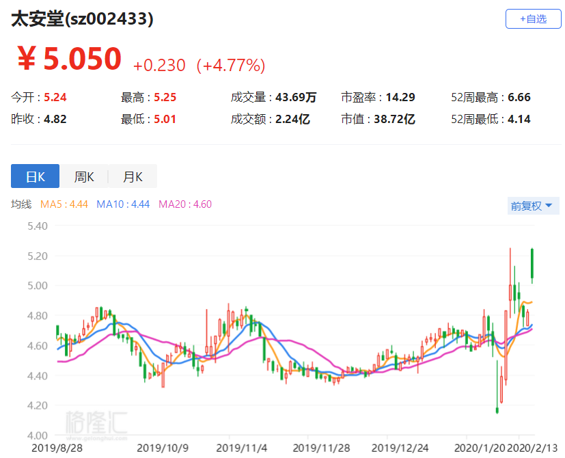The width and height of the screenshot is (565, 458).
Task: Switch to the 月K monthly chart tab
Action: click(x=133, y=176)
